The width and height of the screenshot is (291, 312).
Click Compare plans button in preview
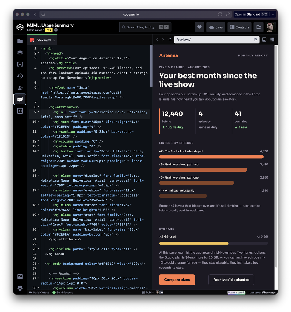[177, 280]
